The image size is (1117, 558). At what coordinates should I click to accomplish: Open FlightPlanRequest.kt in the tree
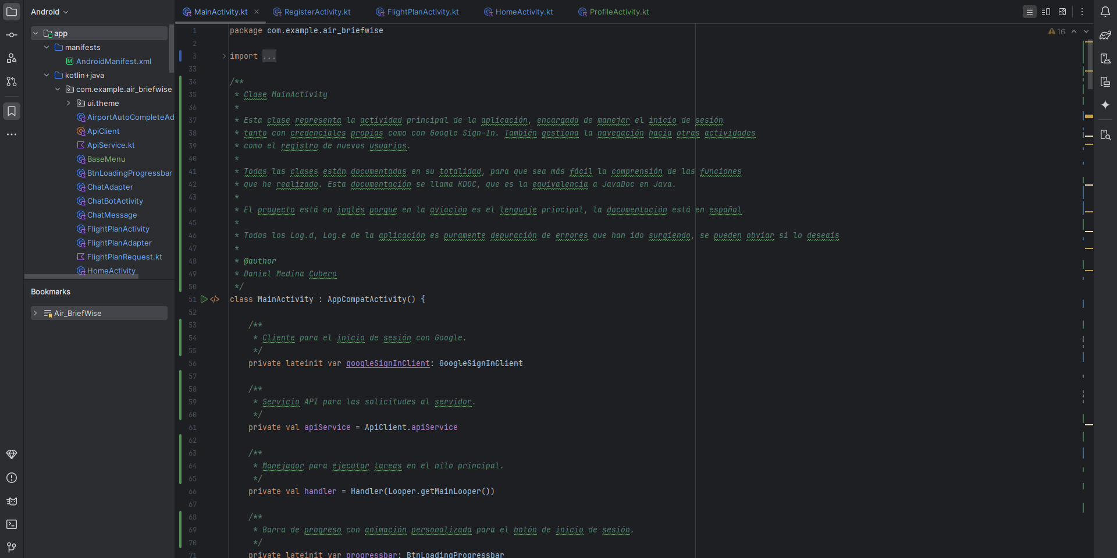tap(119, 257)
